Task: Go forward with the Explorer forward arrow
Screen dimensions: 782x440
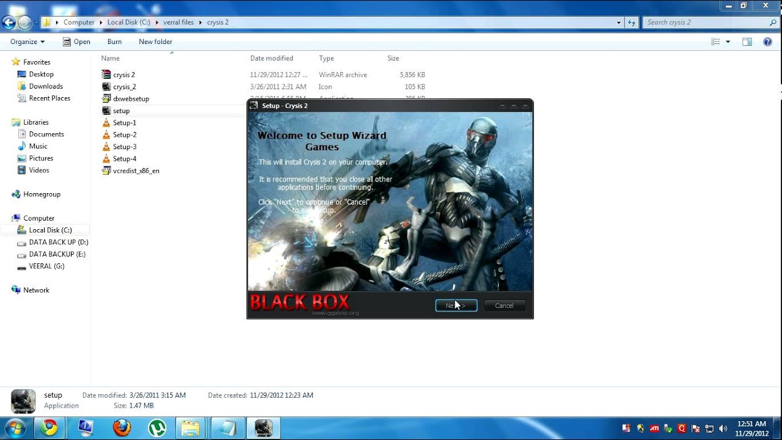Action: tap(24, 23)
